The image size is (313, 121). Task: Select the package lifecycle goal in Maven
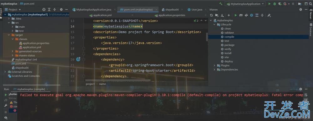coord(229,45)
